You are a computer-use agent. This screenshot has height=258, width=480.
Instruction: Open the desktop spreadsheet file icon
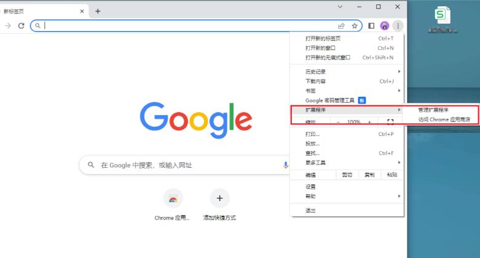tap(443, 15)
